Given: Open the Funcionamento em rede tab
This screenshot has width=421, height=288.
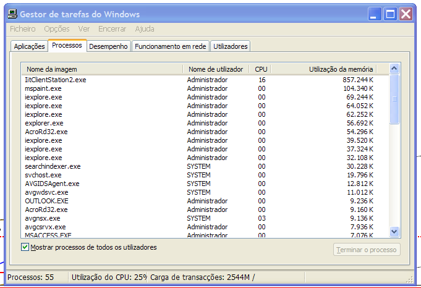Looking at the screenshot, I should click(170, 46).
